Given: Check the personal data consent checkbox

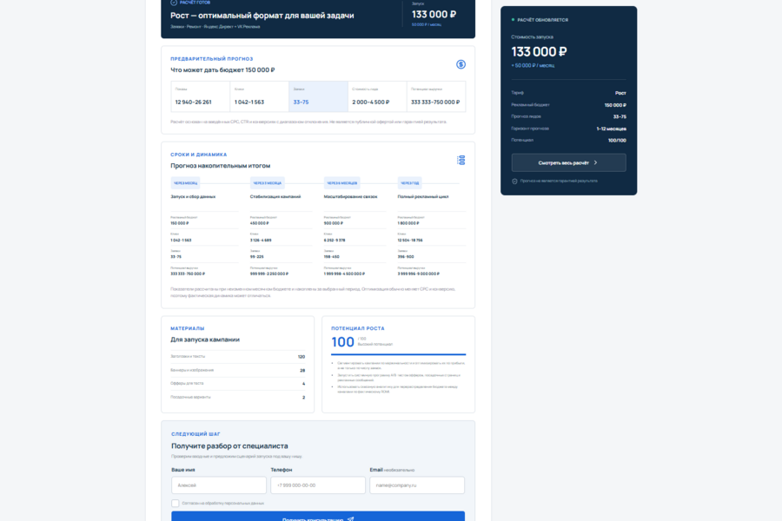Looking at the screenshot, I should point(175,503).
